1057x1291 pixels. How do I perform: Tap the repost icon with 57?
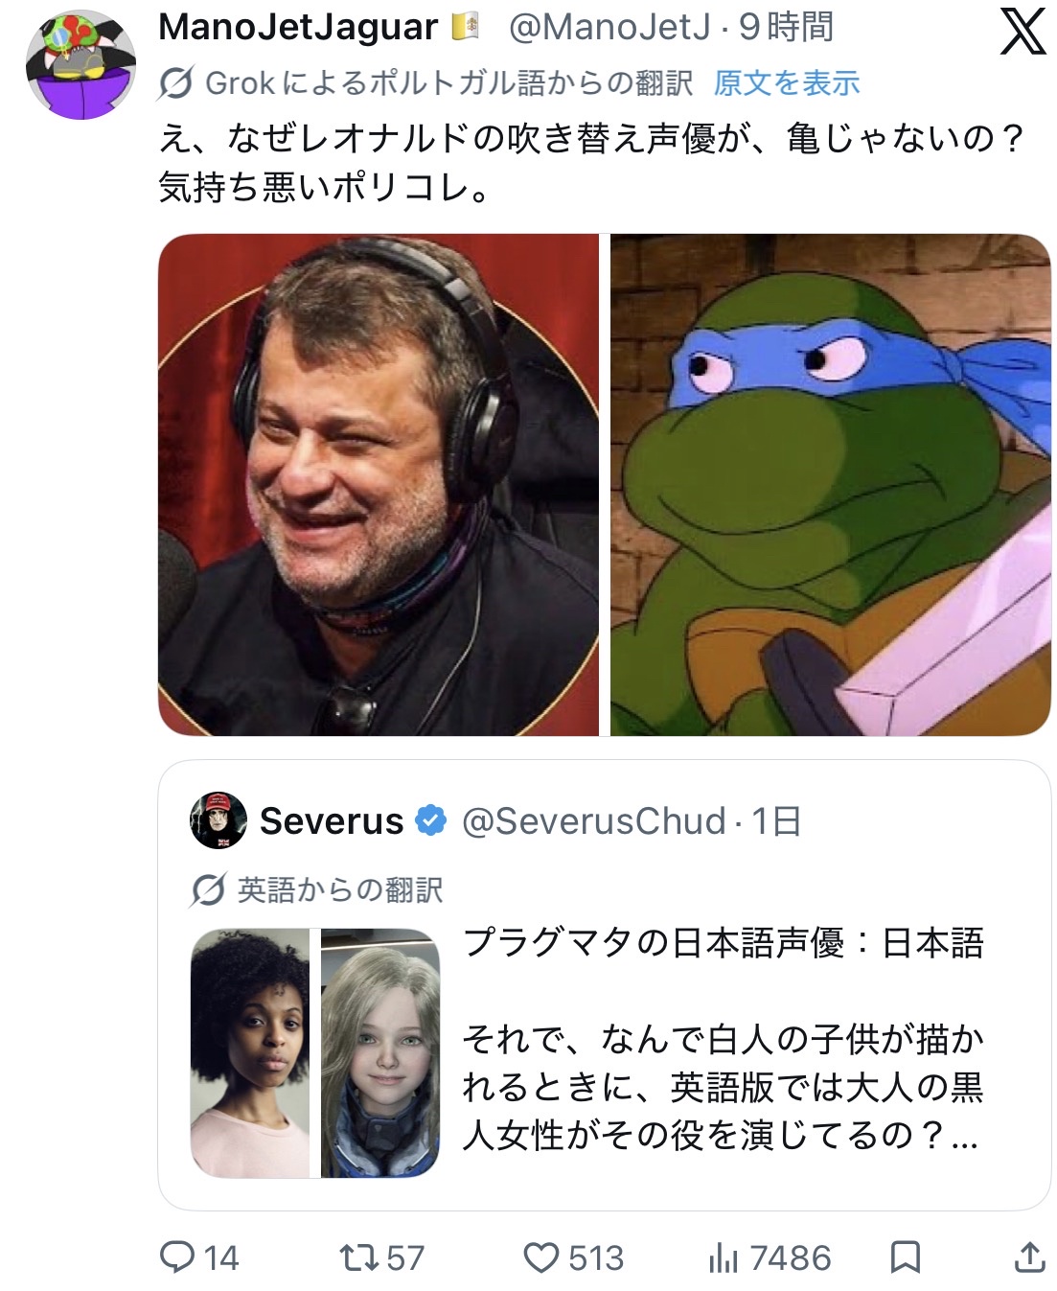coord(358,1256)
